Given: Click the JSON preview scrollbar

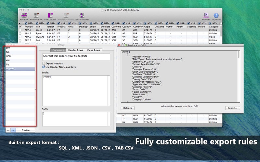Looking at the screenshot, I should point(239,54).
